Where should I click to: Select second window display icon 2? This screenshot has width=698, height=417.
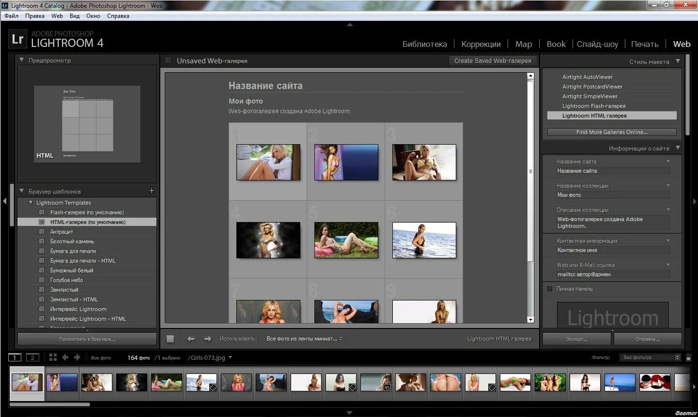point(32,357)
